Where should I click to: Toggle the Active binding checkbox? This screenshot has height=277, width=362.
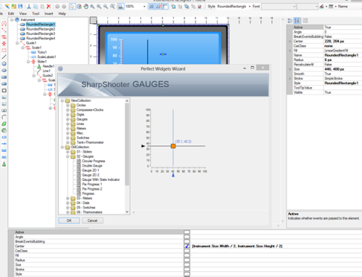pos(186,232)
